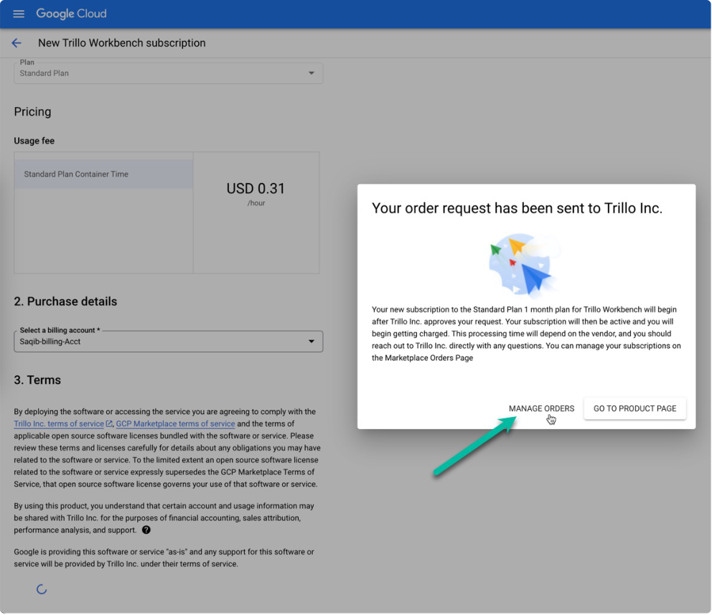Click the Google Cloud logo
The image size is (712, 615).
pyautogui.click(x=71, y=14)
